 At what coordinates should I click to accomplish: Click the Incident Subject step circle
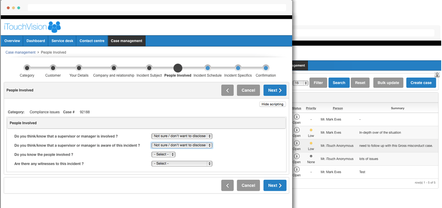point(149,68)
